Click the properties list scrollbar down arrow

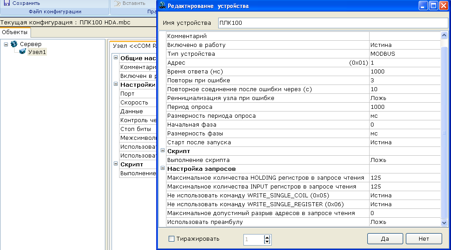click(444, 223)
